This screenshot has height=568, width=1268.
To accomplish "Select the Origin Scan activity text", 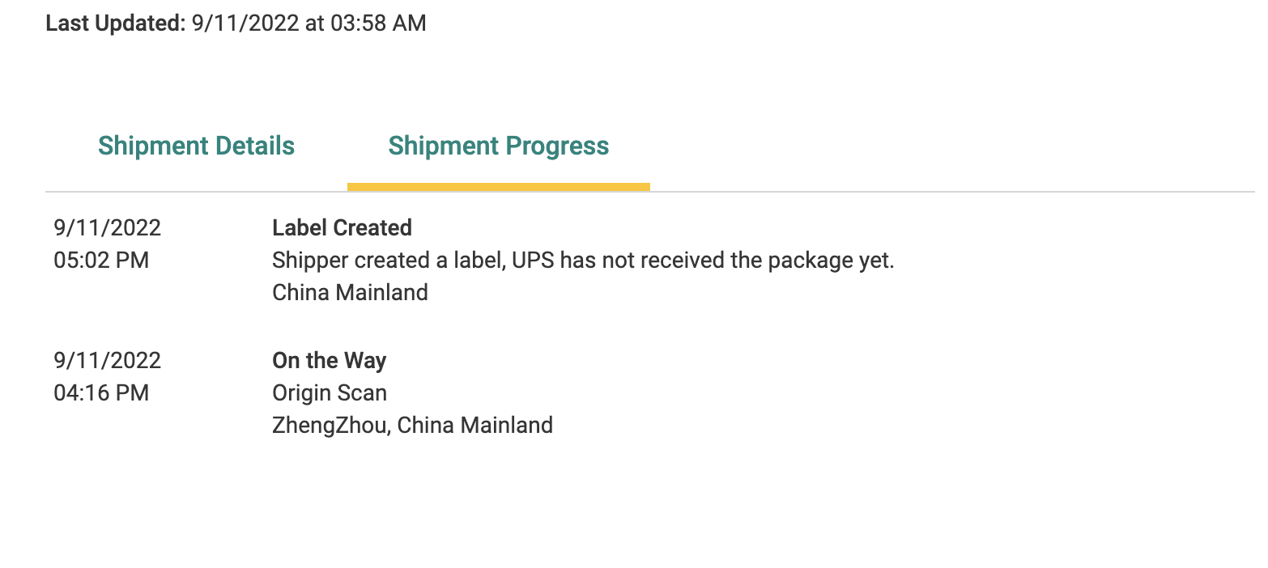I will [x=330, y=393].
